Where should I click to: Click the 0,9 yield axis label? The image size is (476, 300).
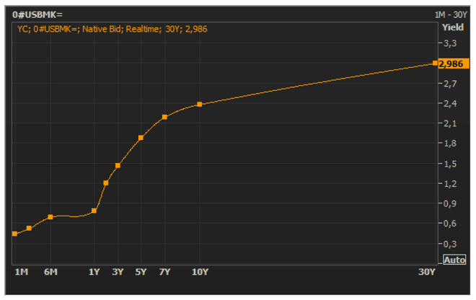pyautogui.click(x=450, y=203)
